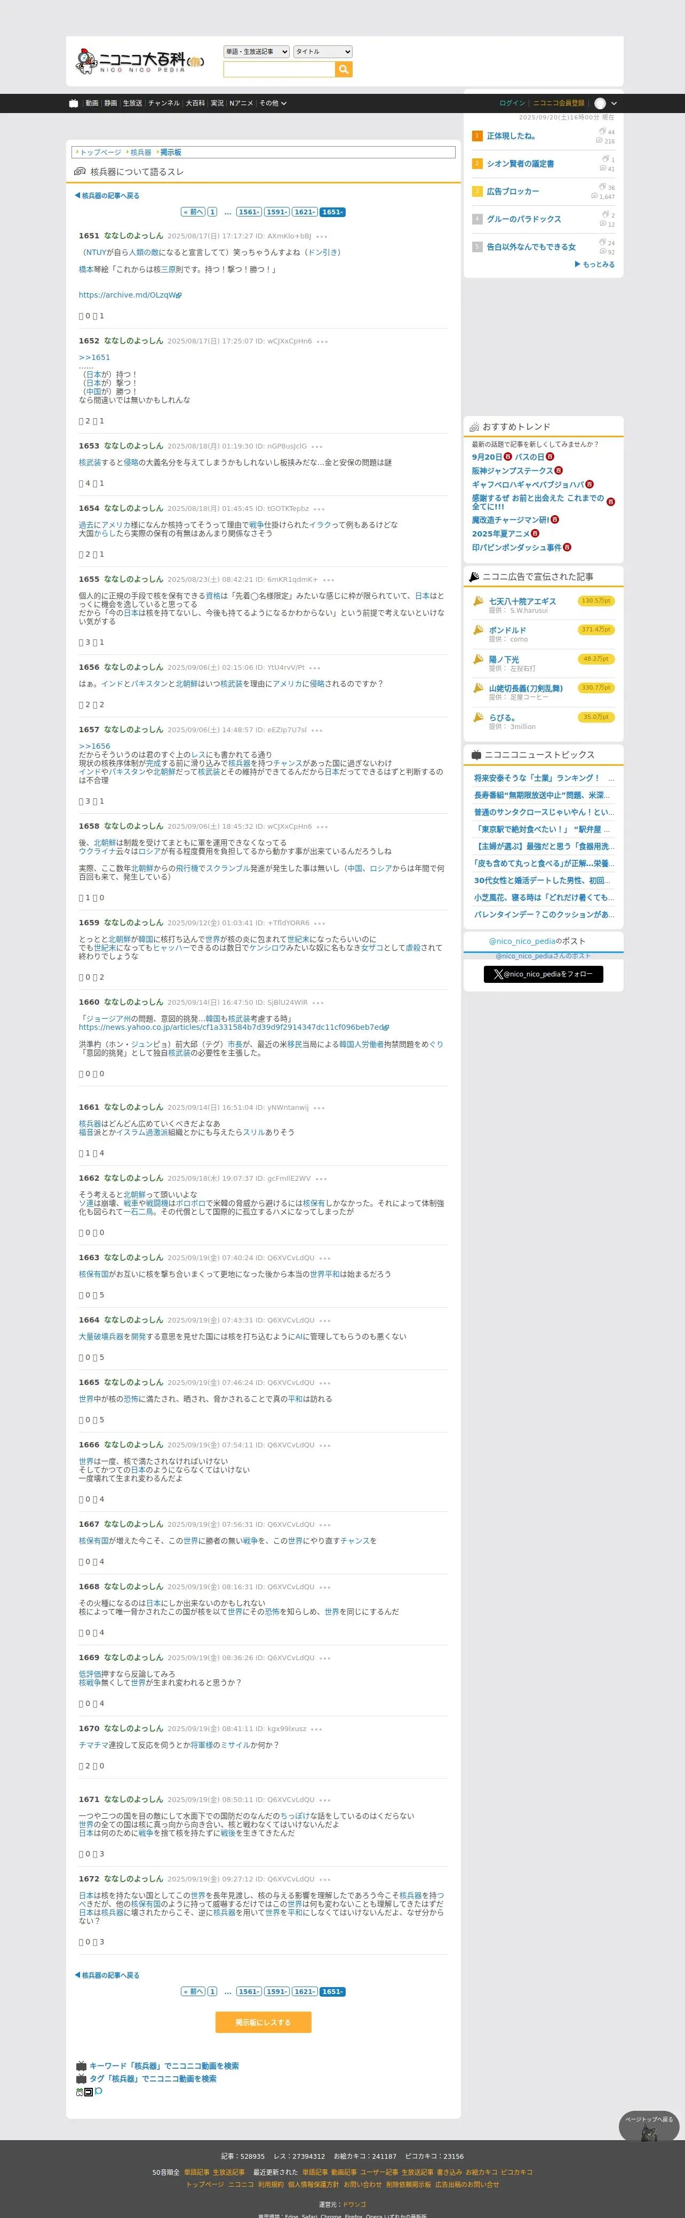Click the 130.5万pt badge
Viewport: 685px width, 2218px height.
(x=595, y=601)
